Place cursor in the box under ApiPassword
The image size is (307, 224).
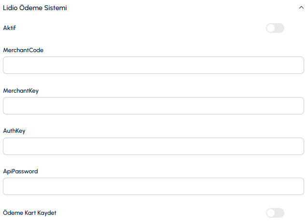(x=153, y=186)
